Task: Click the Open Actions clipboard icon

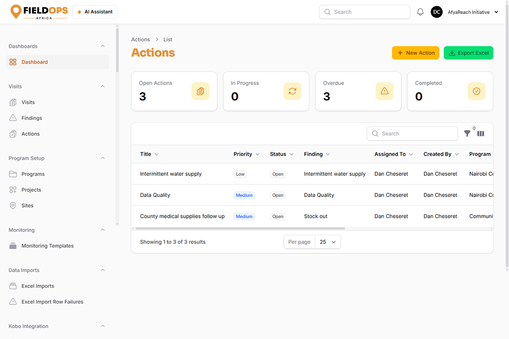Action: (201, 91)
